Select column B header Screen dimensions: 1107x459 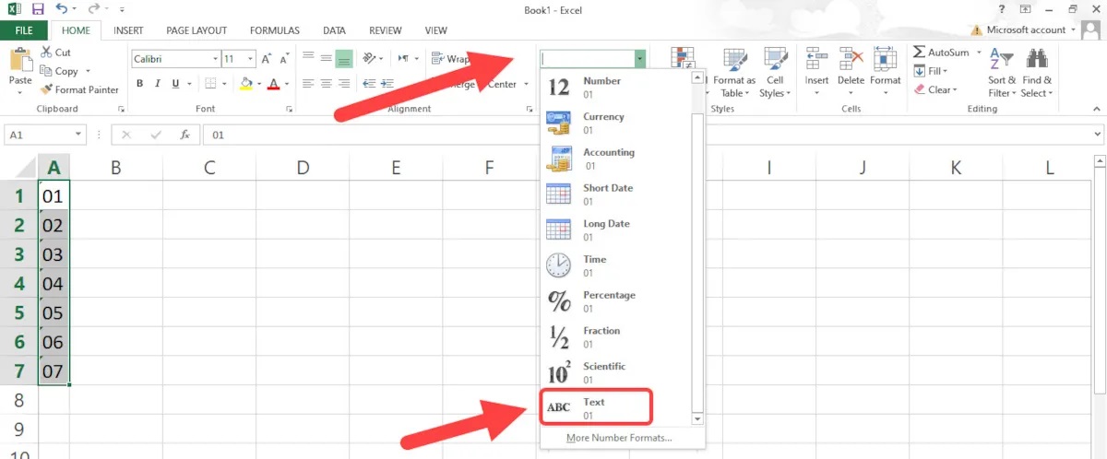pyautogui.click(x=116, y=168)
